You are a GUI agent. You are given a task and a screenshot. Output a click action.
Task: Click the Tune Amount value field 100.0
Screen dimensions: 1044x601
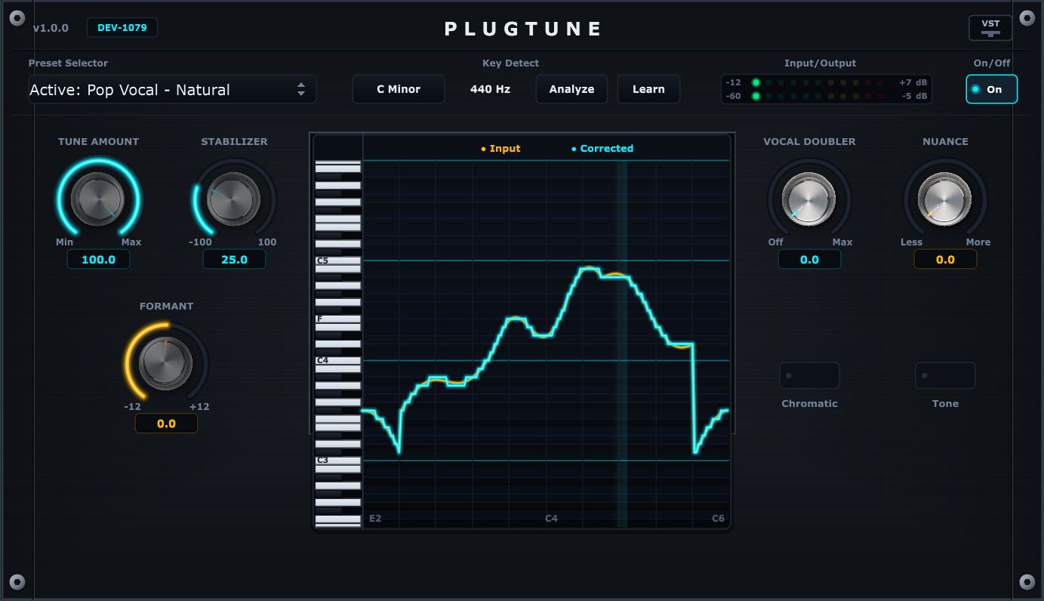[98, 259]
